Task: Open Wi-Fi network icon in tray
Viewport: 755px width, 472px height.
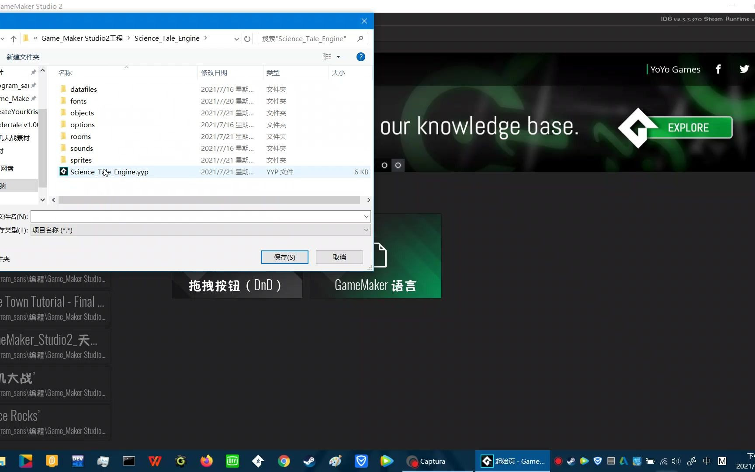Action: tap(663, 461)
